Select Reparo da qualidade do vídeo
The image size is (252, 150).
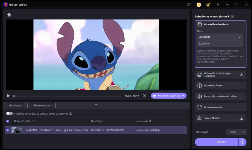click(220, 96)
